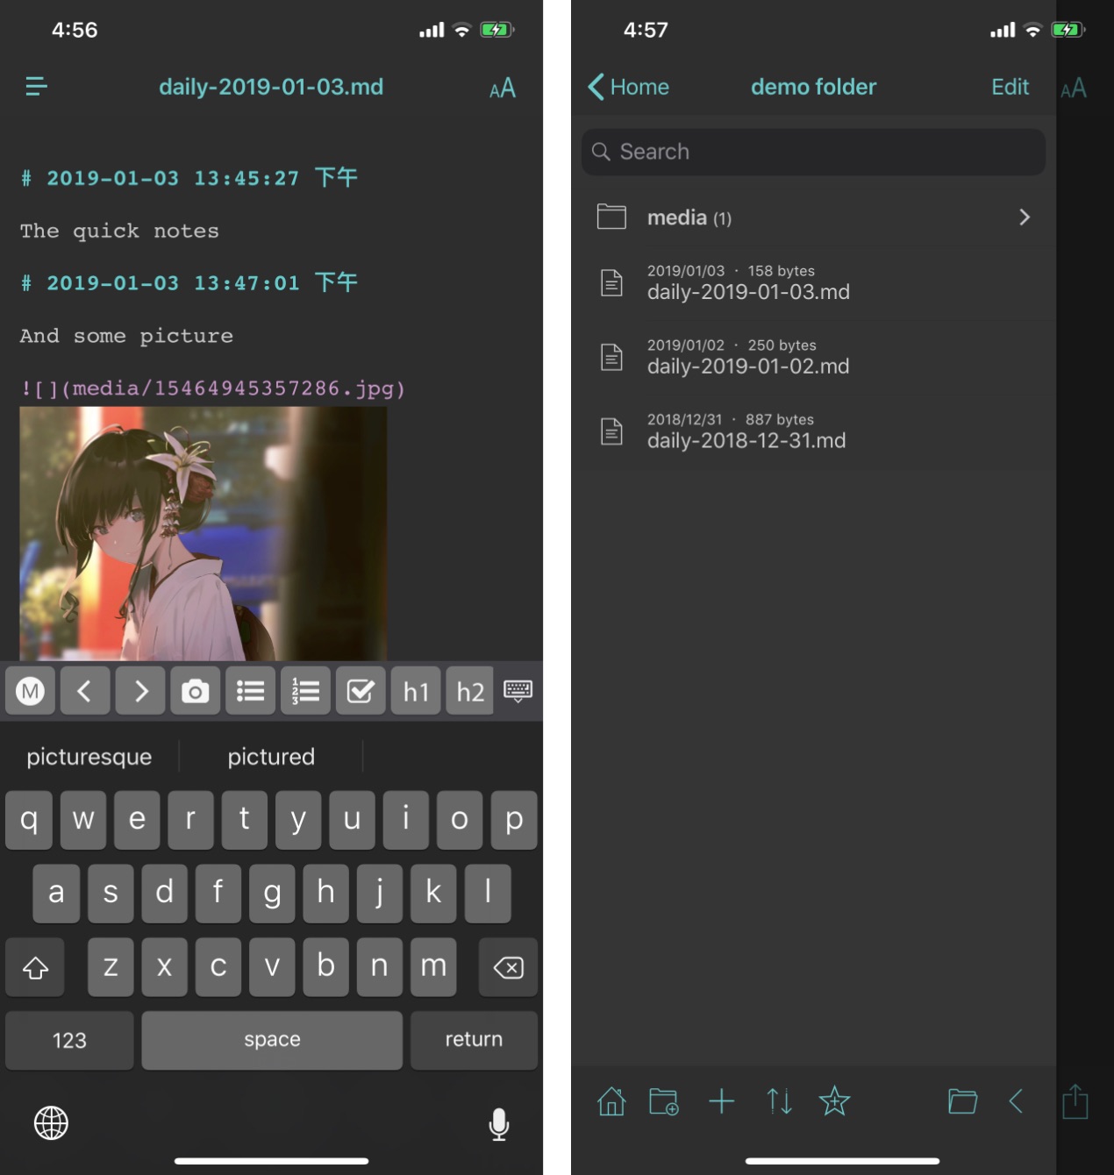Tap the camera icon to insert a photo
The image size is (1114, 1175).
[195, 691]
